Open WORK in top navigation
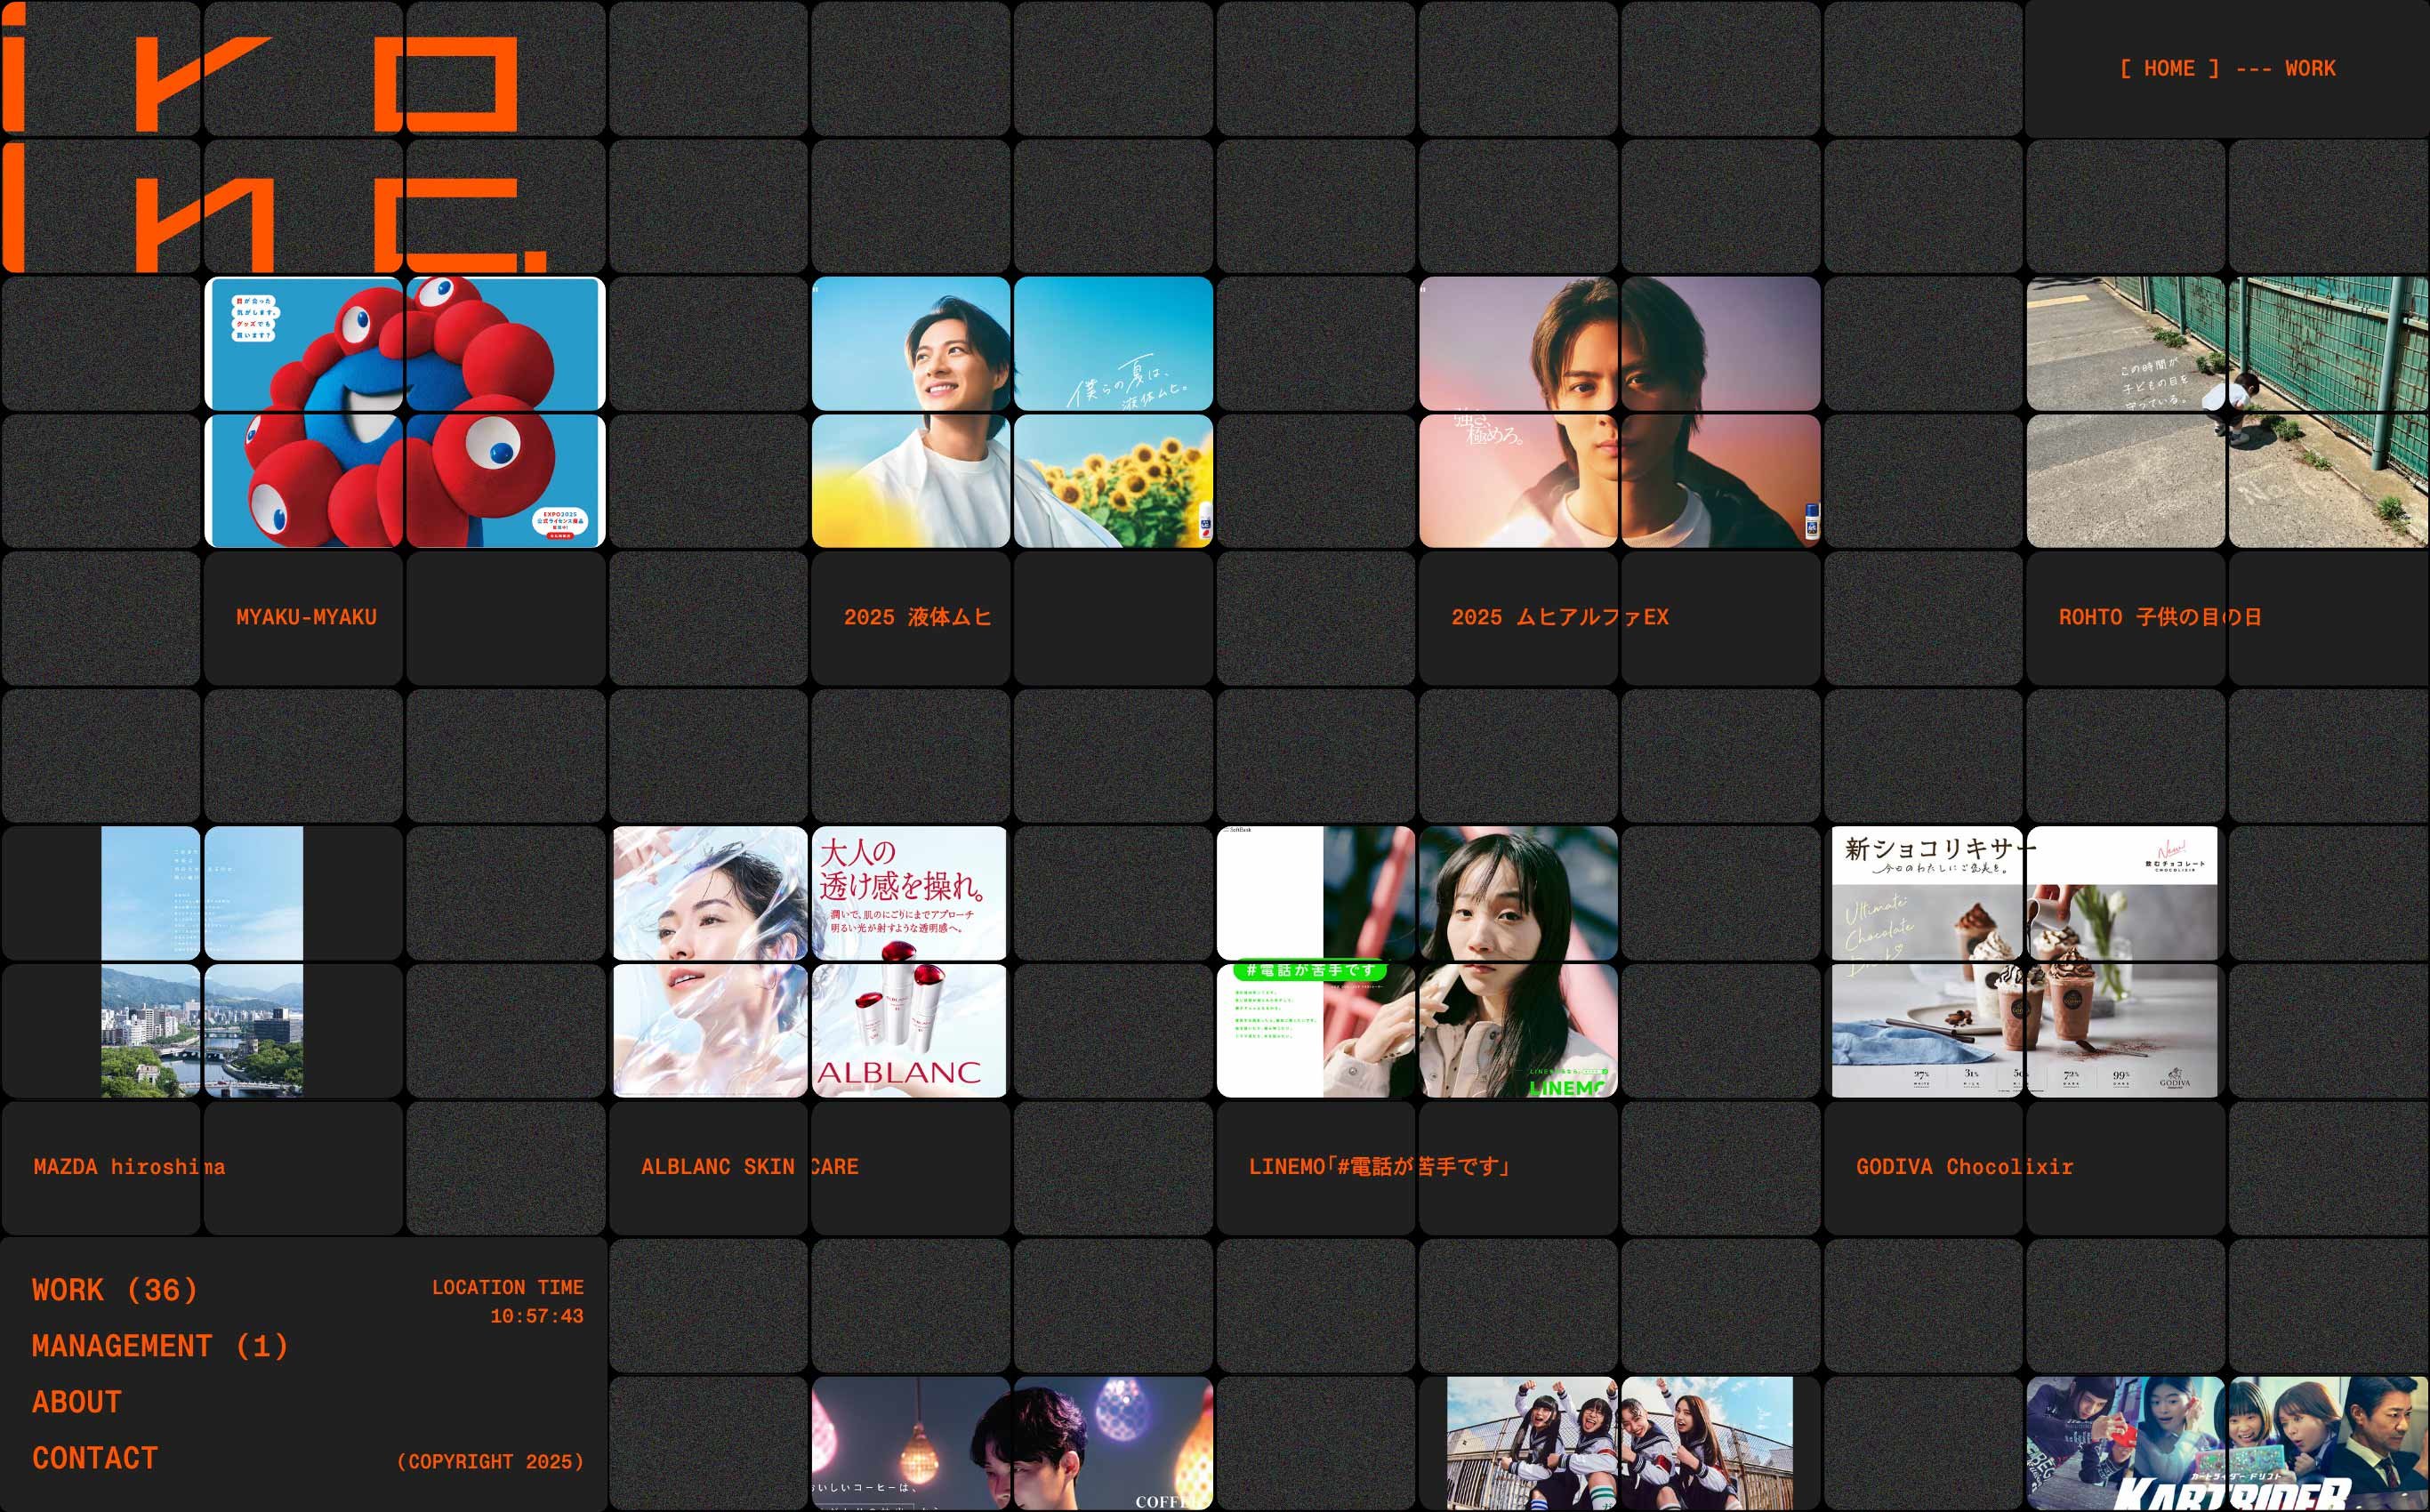This screenshot has height=1512, width=2430. click(2309, 69)
